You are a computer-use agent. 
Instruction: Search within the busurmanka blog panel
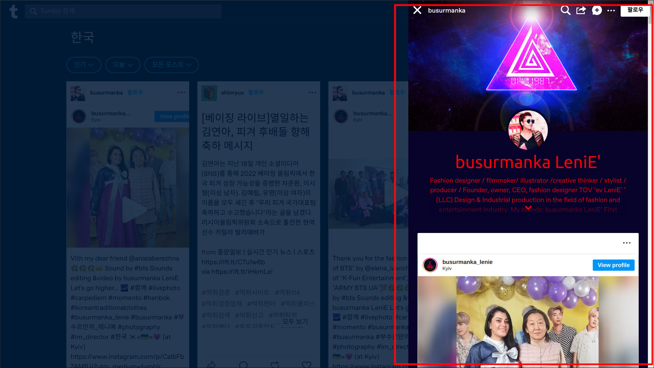tap(565, 10)
